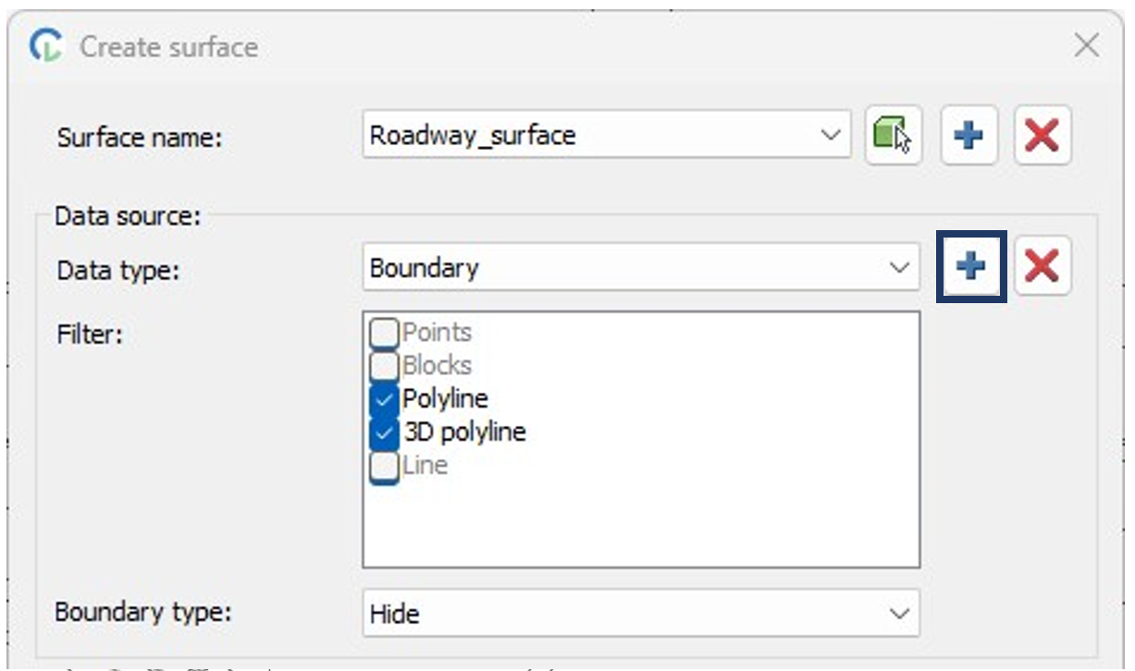Expand the Surface name dropdown arrow
Image resolution: width=1135 pixels, height=671 pixels.
coord(829,136)
